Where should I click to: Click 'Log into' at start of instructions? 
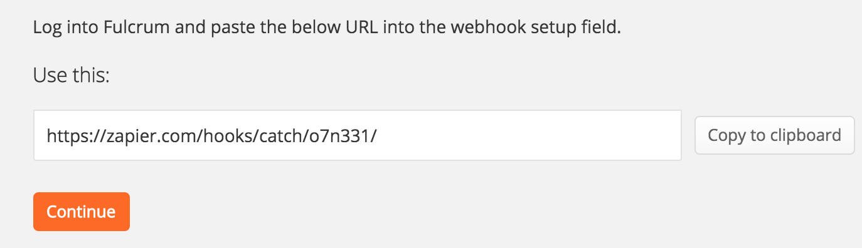click(61, 29)
